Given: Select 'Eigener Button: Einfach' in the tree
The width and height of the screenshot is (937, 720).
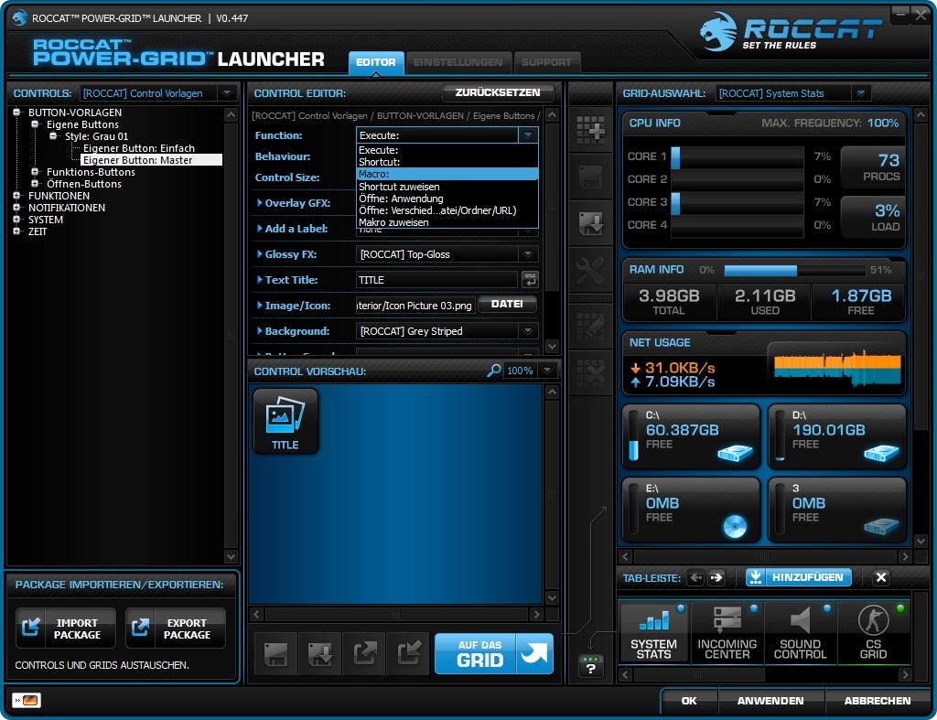Looking at the screenshot, I should pos(139,148).
